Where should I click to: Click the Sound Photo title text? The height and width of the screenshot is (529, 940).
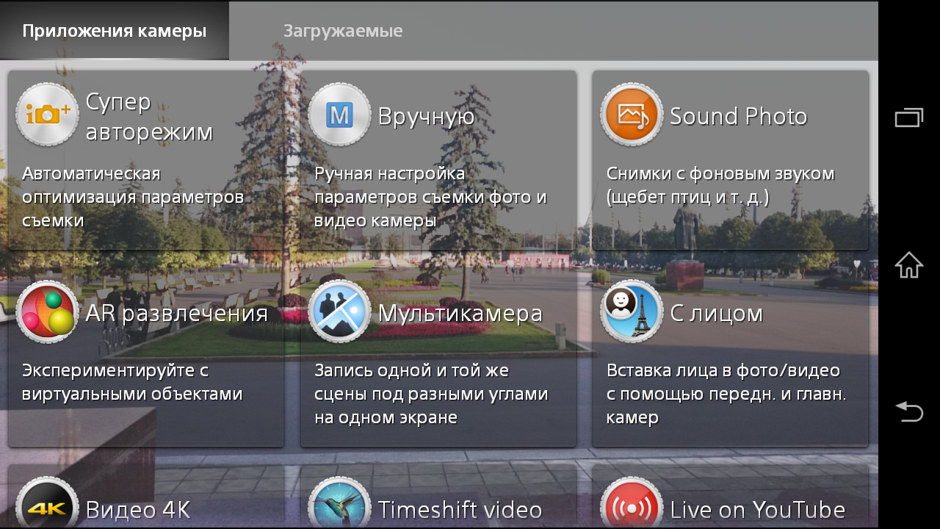coord(738,116)
